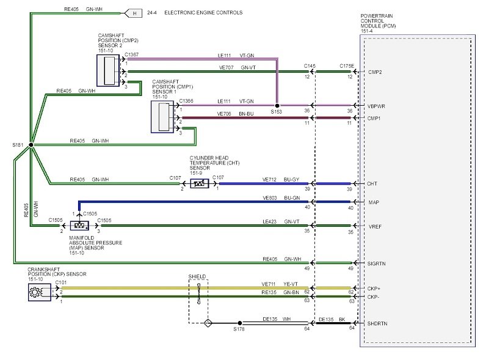Click the C1366 connector label
The image size is (486, 357).
click(186, 101)
